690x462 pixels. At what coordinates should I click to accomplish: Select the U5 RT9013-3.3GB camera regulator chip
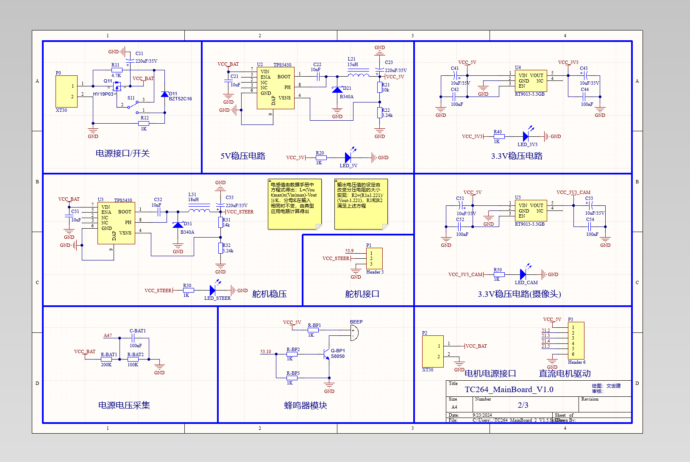[531, 211]
